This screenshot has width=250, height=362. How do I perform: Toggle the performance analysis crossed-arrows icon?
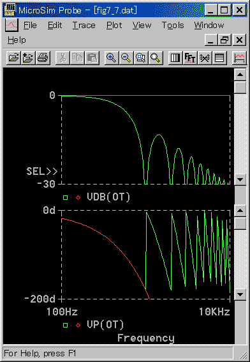point(205,57)
